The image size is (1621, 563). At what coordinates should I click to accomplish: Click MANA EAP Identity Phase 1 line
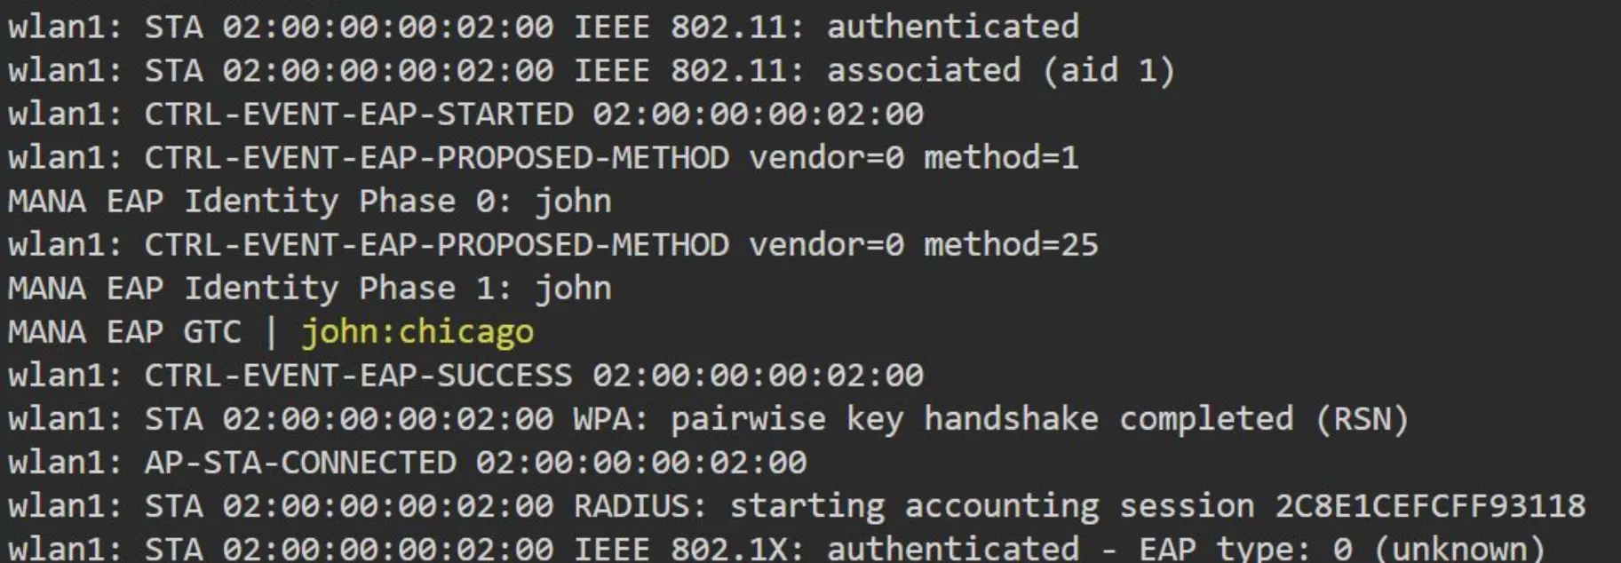click(x=310, y=289)
